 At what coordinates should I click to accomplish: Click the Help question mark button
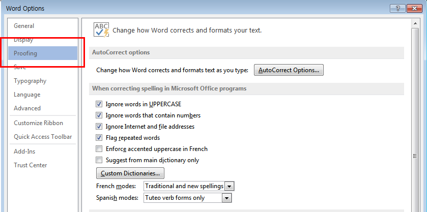click(x=397, y=8)
